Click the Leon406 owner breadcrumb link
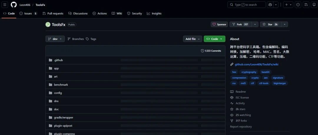Screen dimensions: 318x135 (x=25, y=5)
